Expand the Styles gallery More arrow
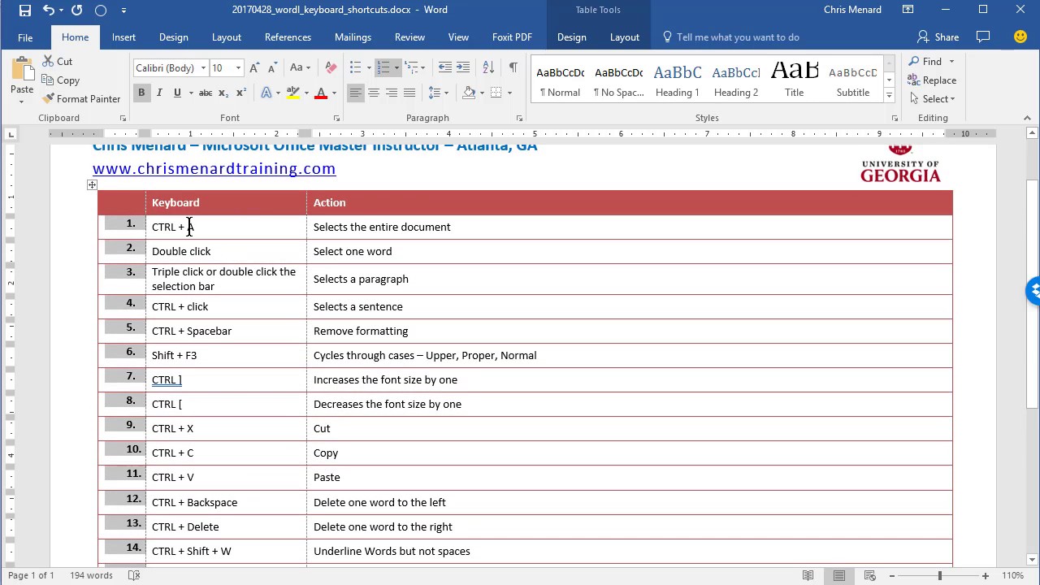 pyautogui.click(x=889, y=96)
